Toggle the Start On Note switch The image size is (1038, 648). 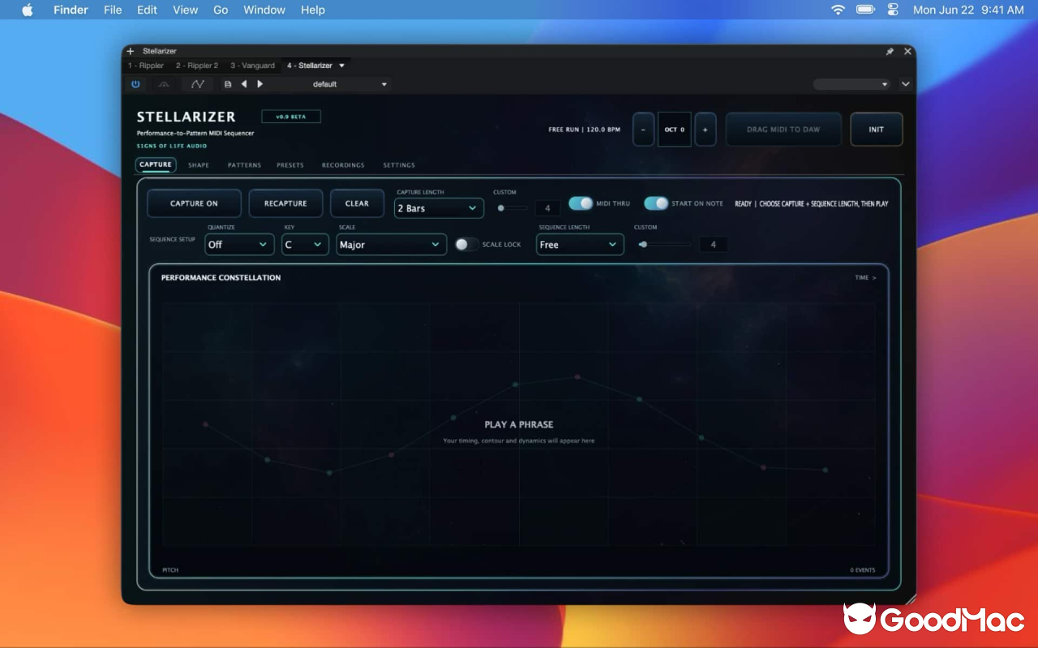pyautogui.click(x=656, y=203)
